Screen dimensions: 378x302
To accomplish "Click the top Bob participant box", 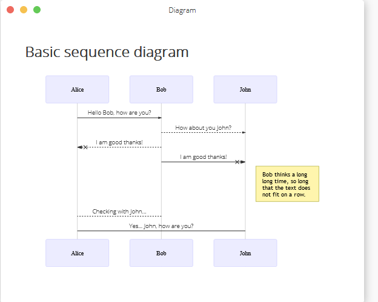I will pyautogui.click(x=161, y=89).
